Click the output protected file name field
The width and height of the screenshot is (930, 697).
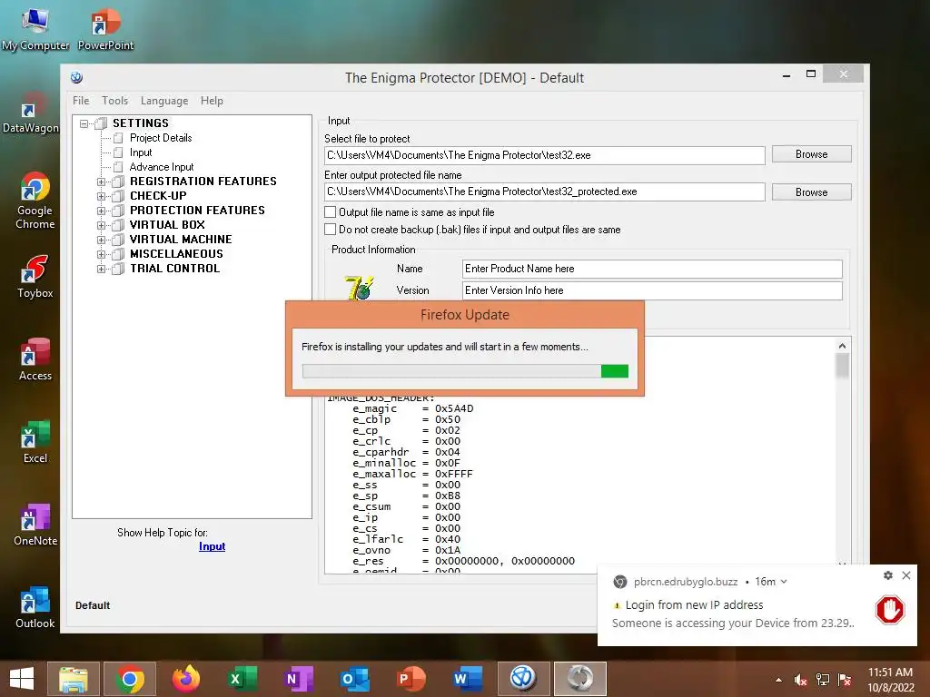click(545, 192)
